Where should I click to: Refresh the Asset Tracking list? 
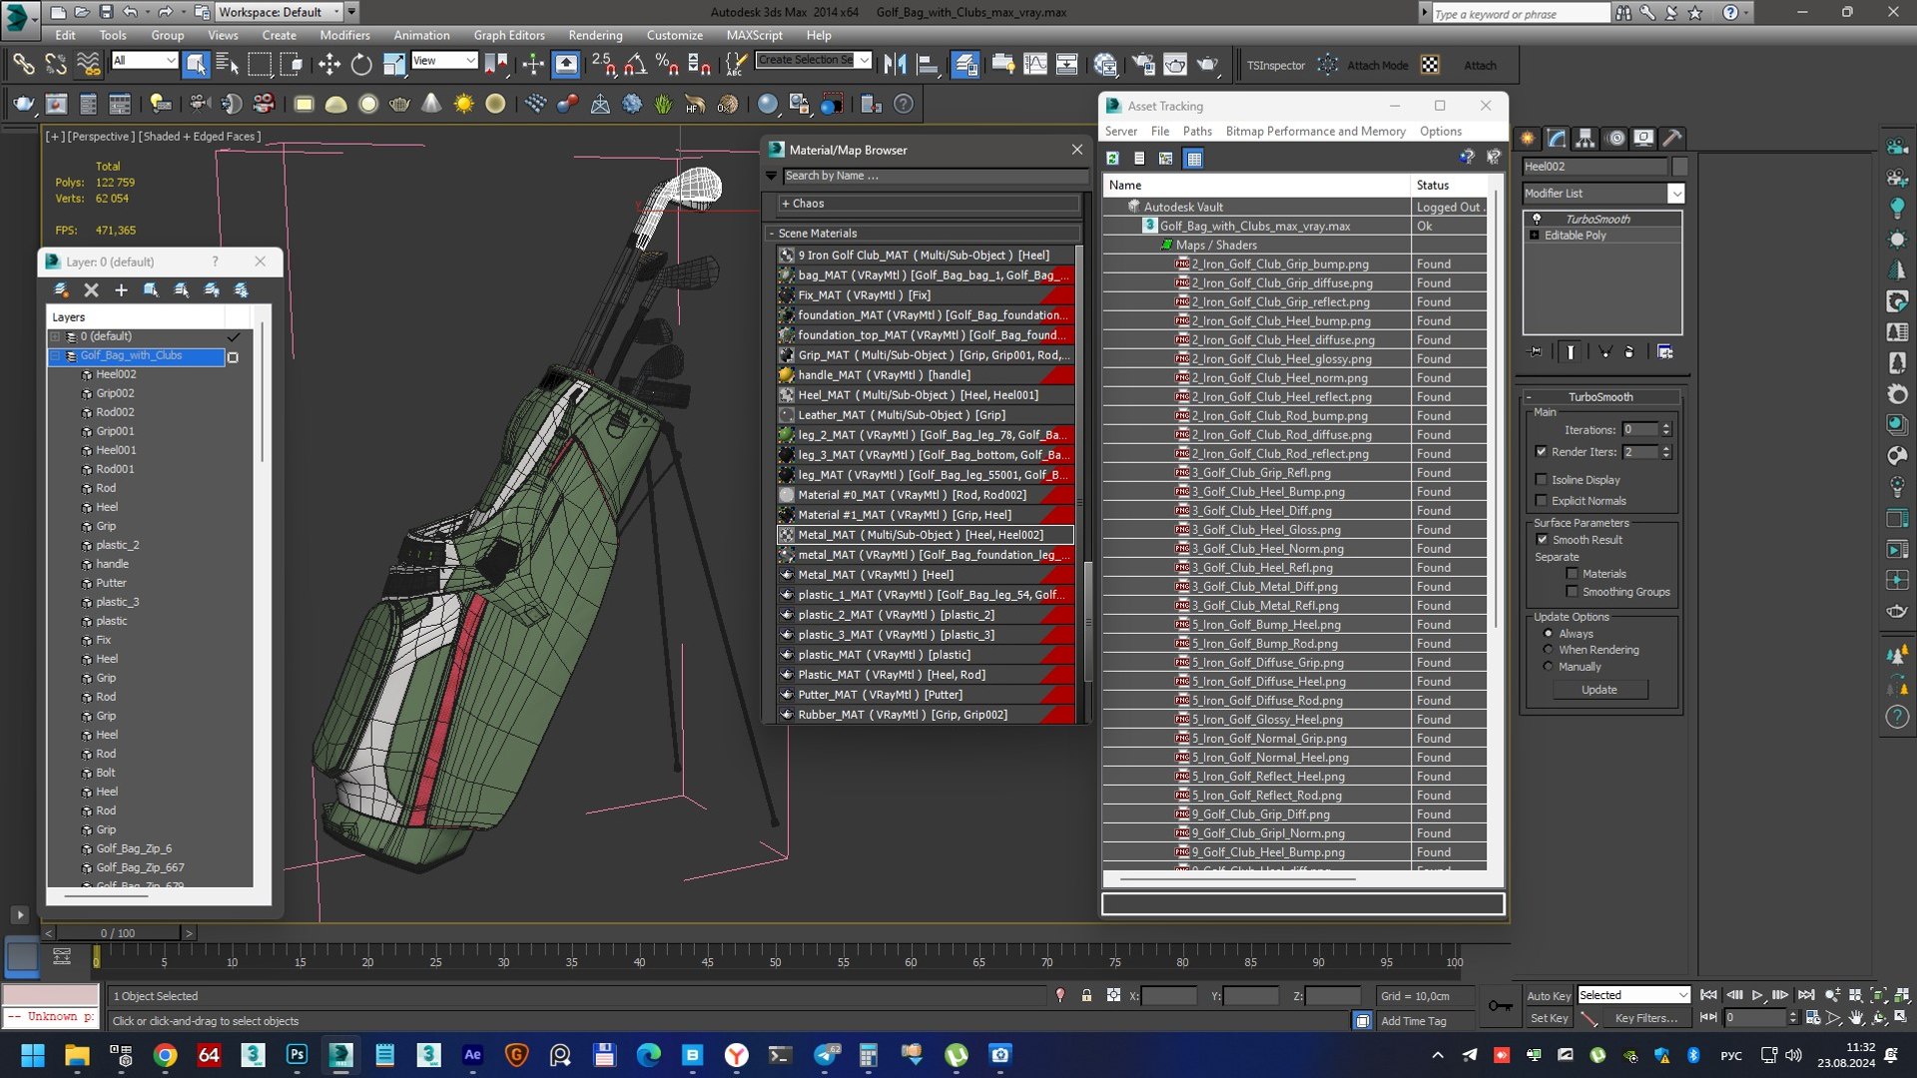pyautogui.click(x=1112, y=158)
